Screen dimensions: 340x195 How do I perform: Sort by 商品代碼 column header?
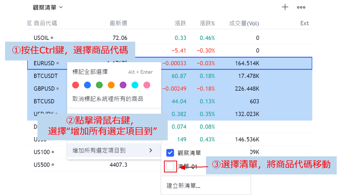coord(45,23)
